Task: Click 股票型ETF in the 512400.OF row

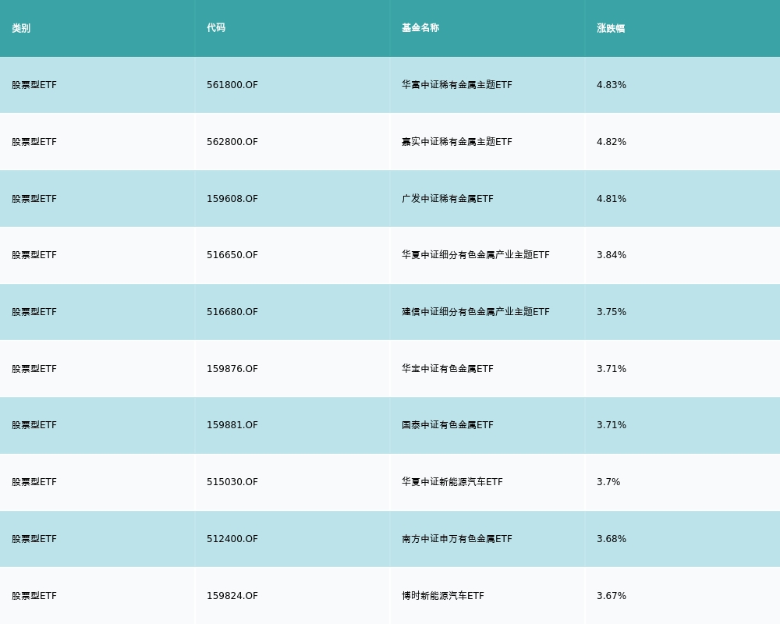Action: (34, 539)
